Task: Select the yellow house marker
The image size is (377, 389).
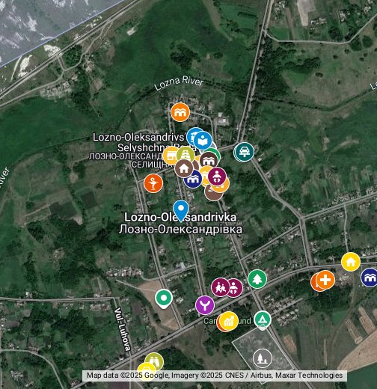Action: click(x=351, y=262)
